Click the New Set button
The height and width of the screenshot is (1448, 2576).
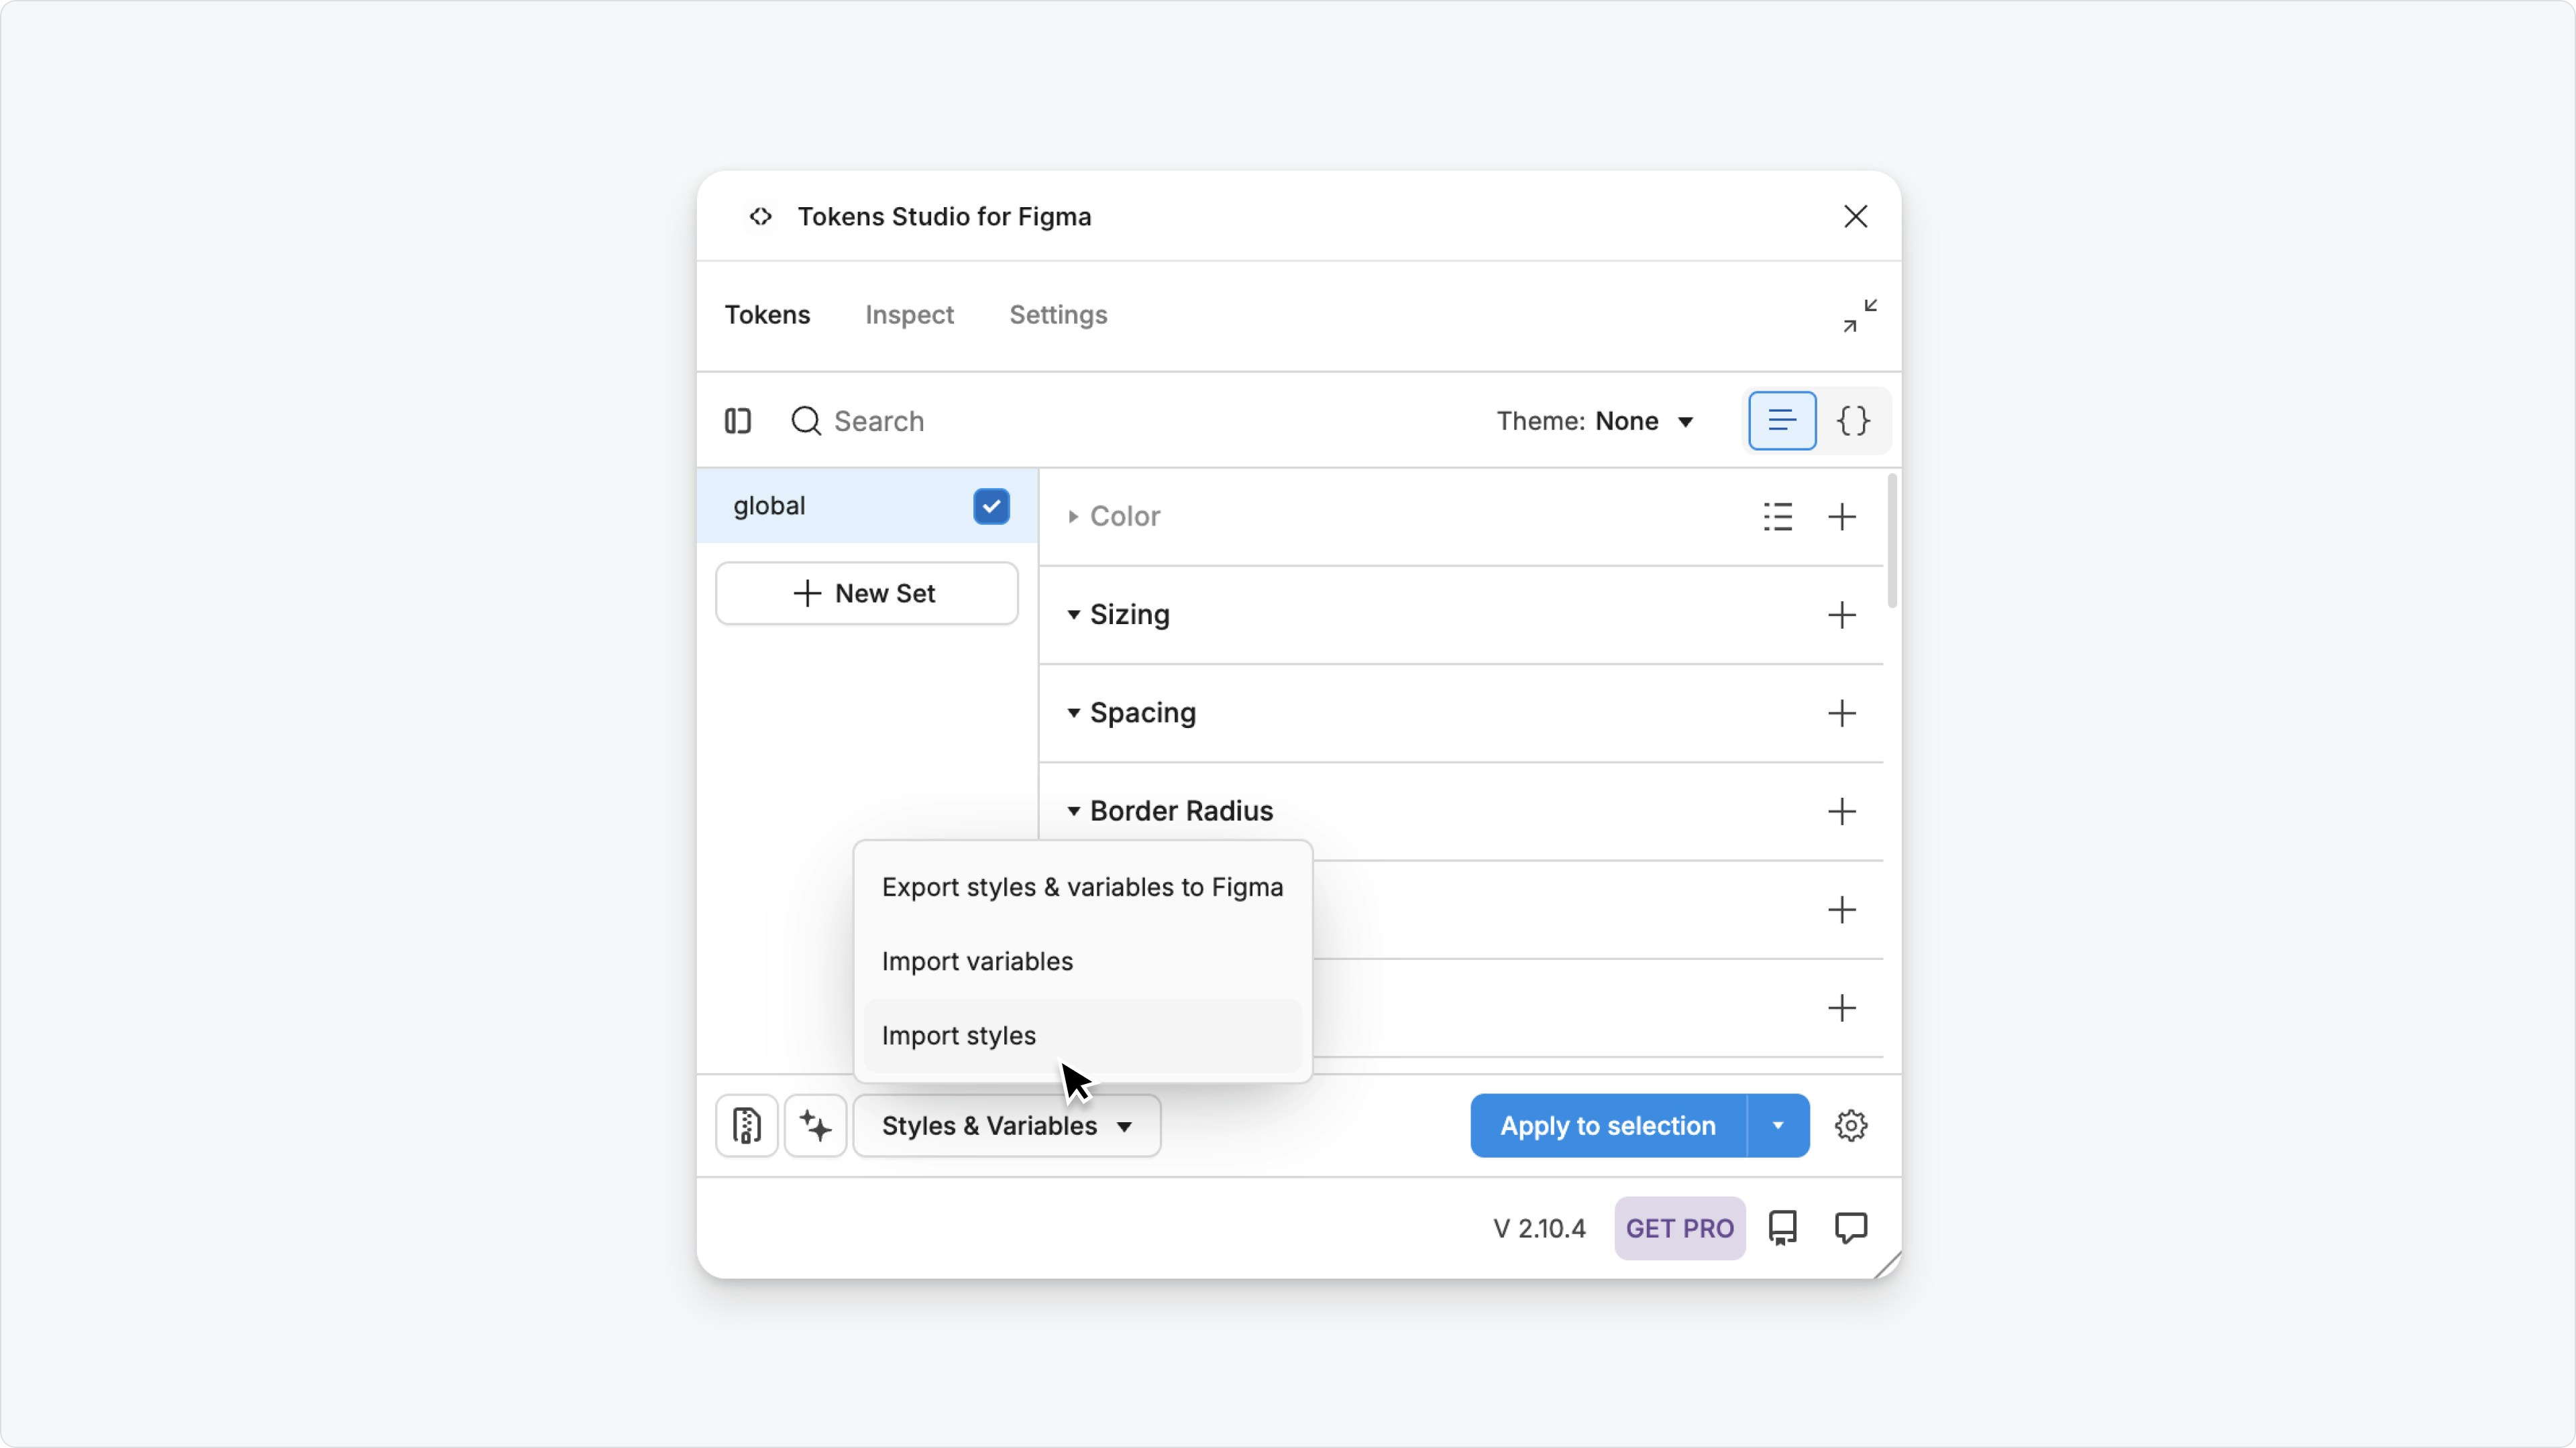coord(866,593)
